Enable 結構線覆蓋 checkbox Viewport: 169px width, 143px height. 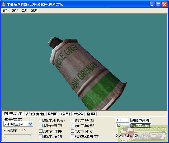(x=72, y=136)
